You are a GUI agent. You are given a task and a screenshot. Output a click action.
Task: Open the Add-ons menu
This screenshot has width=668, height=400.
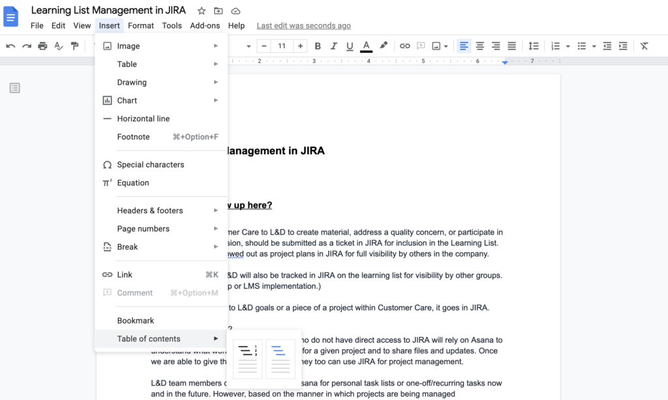[205, 25]
